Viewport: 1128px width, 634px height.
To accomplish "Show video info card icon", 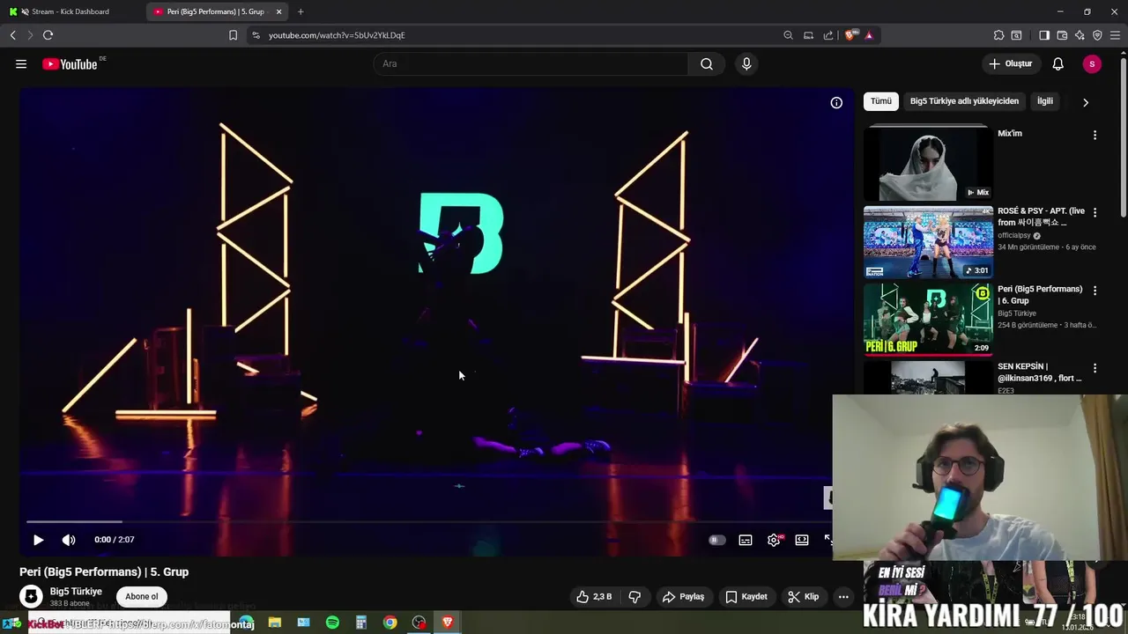I will [x=836, y=103].
